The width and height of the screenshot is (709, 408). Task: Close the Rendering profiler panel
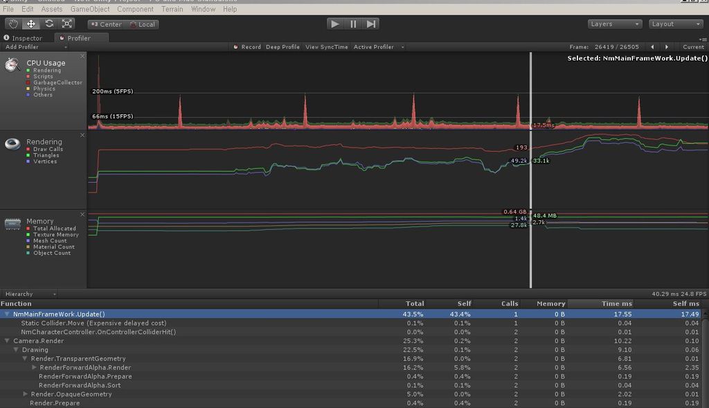point(82,135)
